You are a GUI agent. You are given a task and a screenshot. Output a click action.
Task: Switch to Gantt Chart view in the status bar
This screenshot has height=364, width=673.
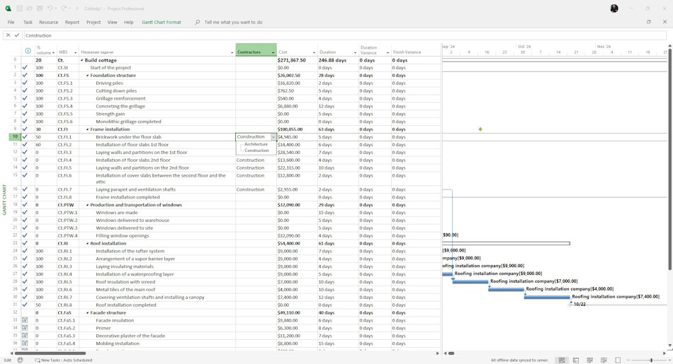pos(561,360)
